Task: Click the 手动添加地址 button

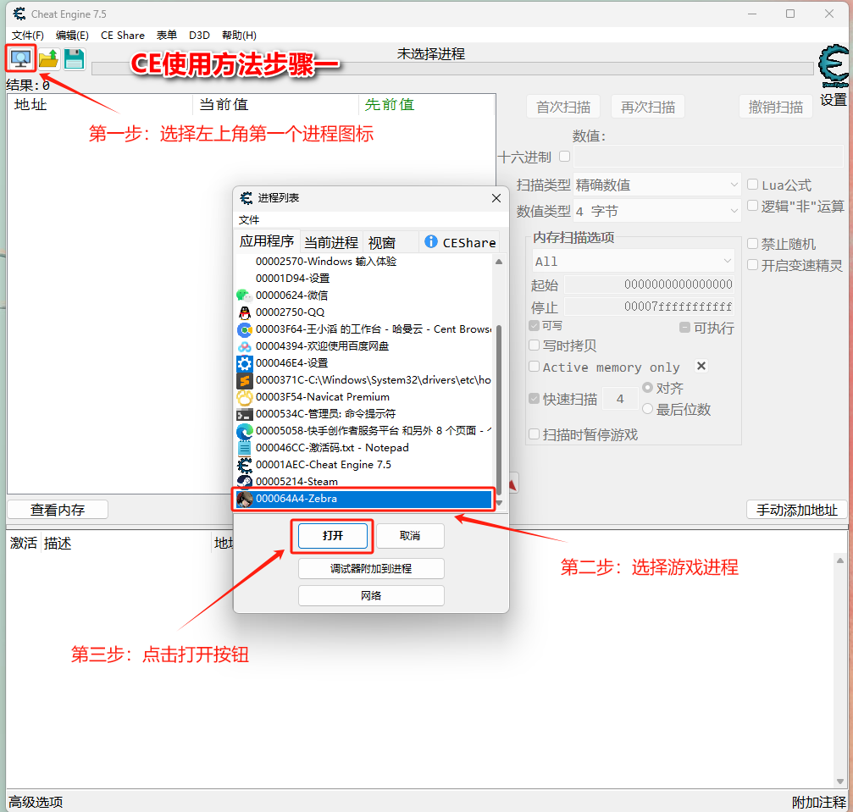Action: (796, 510)
